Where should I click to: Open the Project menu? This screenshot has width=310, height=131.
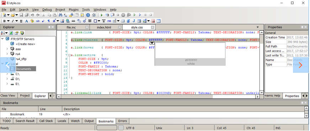(x=60, y=10)
